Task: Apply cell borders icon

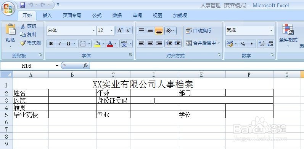Action: coord(83,44)
